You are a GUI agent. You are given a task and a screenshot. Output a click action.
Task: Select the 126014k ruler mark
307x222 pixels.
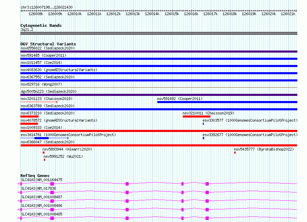152,14
